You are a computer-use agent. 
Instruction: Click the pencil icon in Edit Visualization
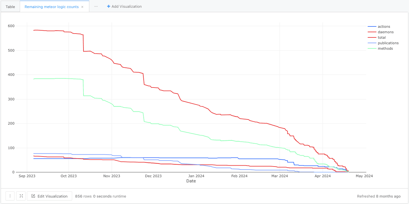[33, 196]
